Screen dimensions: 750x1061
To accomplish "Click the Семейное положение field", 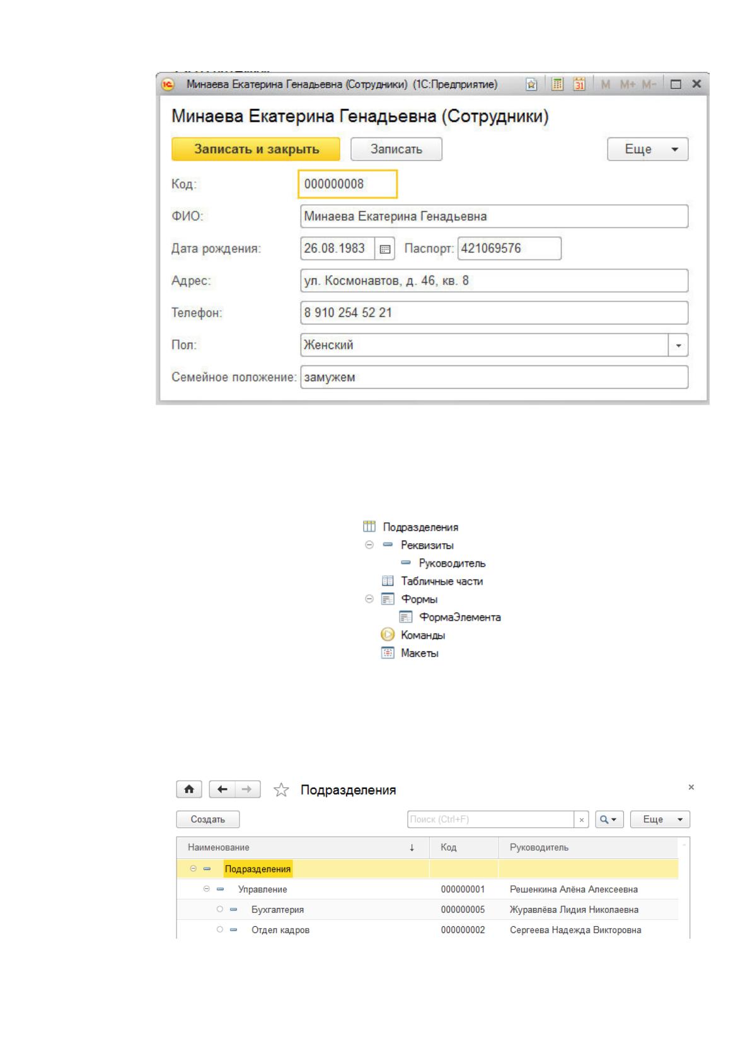I will (494, 377).
